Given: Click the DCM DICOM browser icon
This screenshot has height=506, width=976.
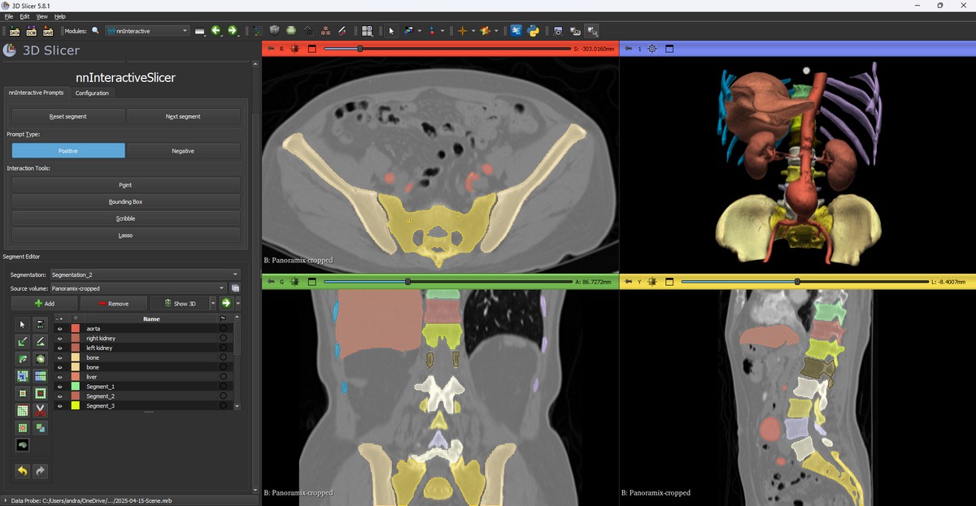Looking at the screenshot, I should coord(31,31).
